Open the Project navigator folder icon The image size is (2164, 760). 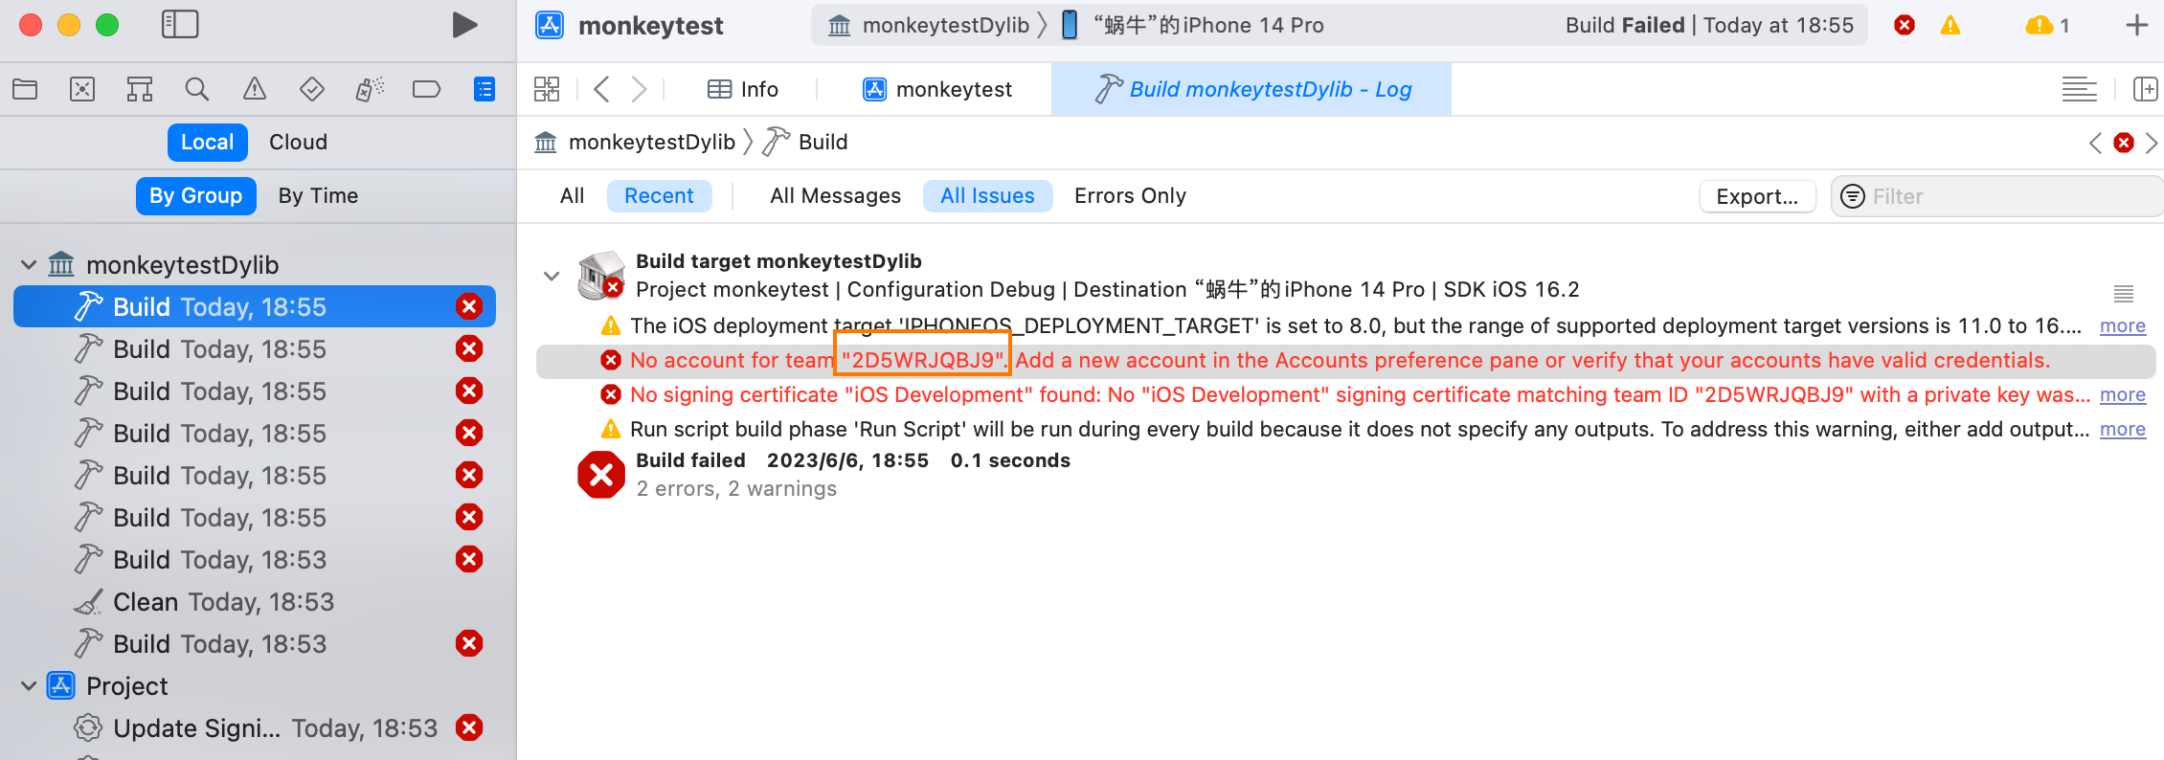coord(25,90)
